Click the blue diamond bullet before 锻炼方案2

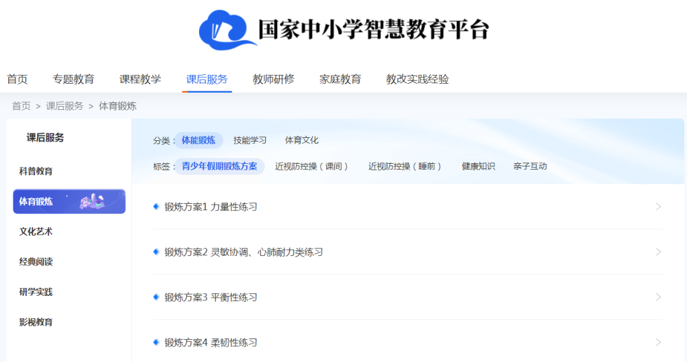coord(156,252)
